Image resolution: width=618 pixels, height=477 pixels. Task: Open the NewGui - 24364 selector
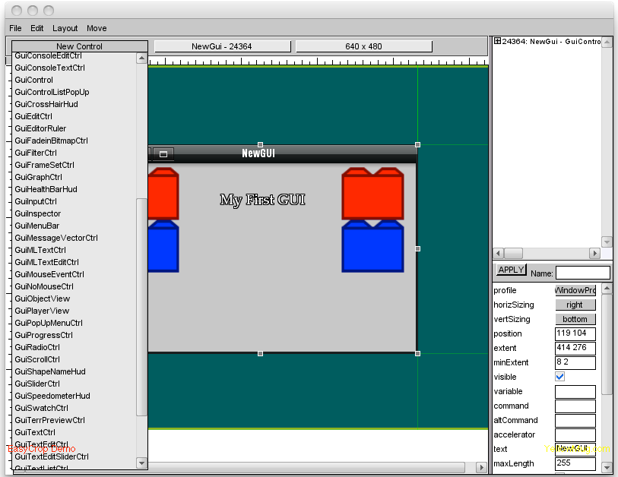tap(222, 46)
